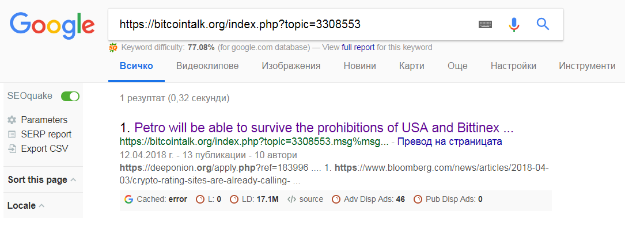Collapse the Locale section
This screenshot has height=226, width=625.
point(42,206)
